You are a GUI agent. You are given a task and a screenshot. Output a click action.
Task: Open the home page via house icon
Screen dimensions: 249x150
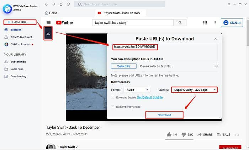(x=61, y=4)
